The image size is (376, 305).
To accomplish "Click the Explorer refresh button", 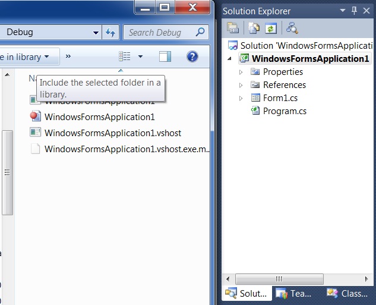I will click(110, 32).
